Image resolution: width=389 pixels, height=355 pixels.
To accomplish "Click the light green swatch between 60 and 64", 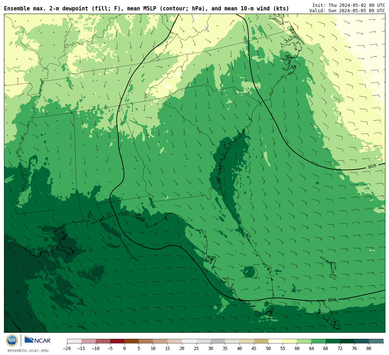I will point(304,341).
